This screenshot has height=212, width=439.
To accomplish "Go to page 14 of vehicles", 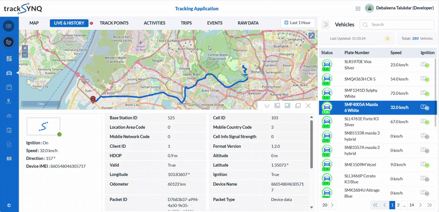I will pos(411,205).
